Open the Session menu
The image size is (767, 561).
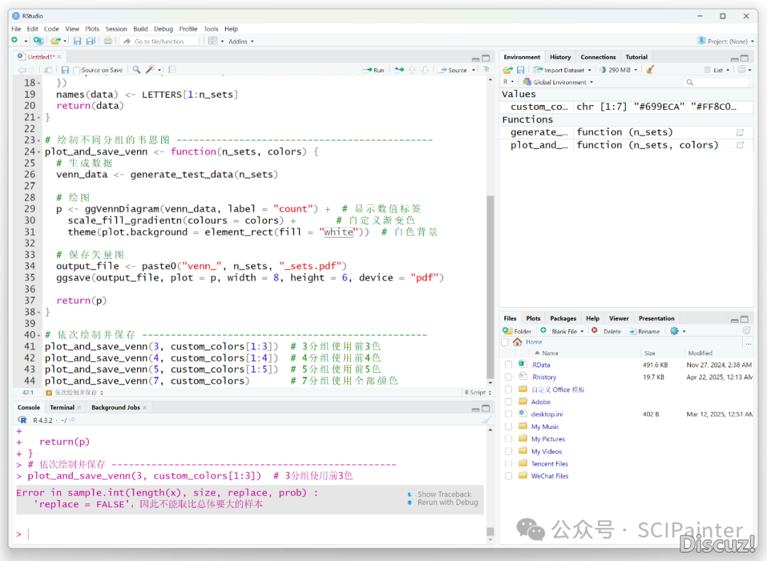pos(116,29)
